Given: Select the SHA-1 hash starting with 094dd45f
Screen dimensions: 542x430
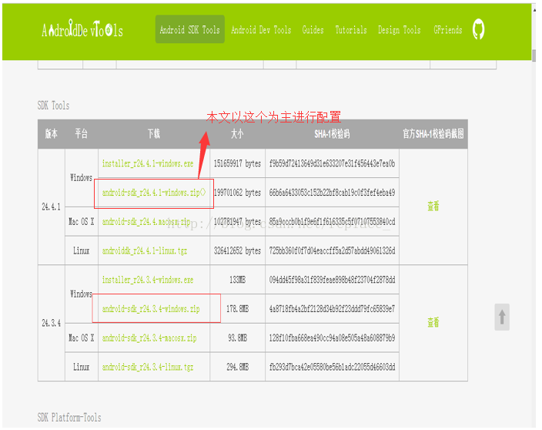Looking at the screenshot, I should pyautogui.click(x=332, y=280).
